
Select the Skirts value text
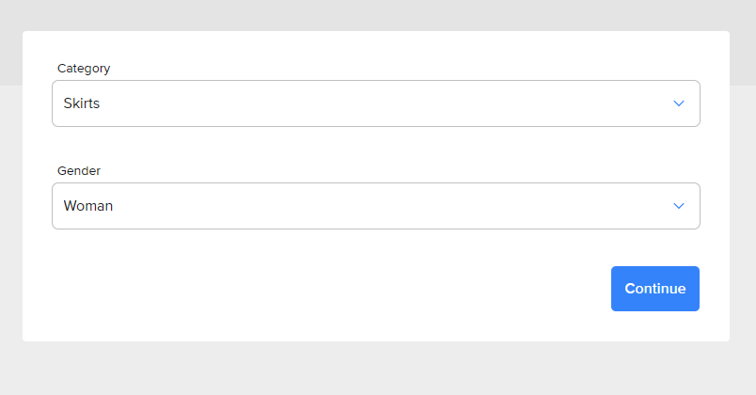[x=82, y=103]
